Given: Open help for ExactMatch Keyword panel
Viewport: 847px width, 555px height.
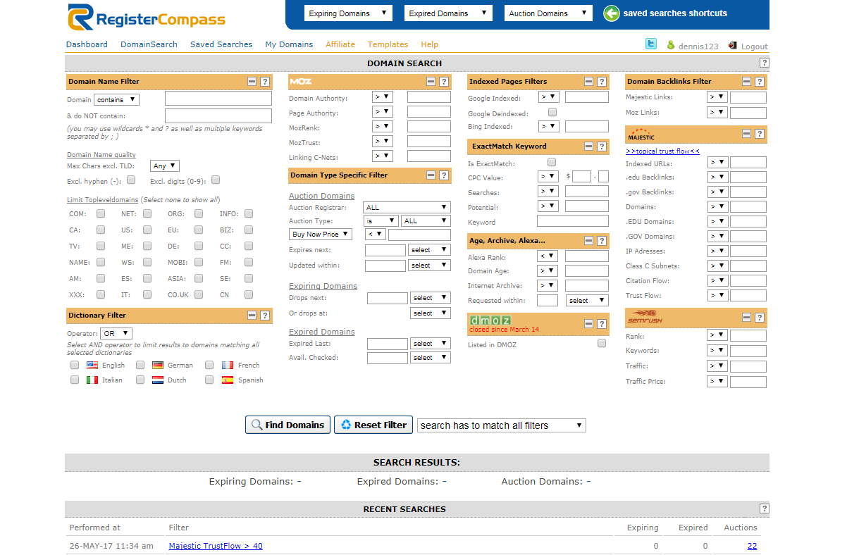Looking at the screenshot, I should tap(602, 146).
